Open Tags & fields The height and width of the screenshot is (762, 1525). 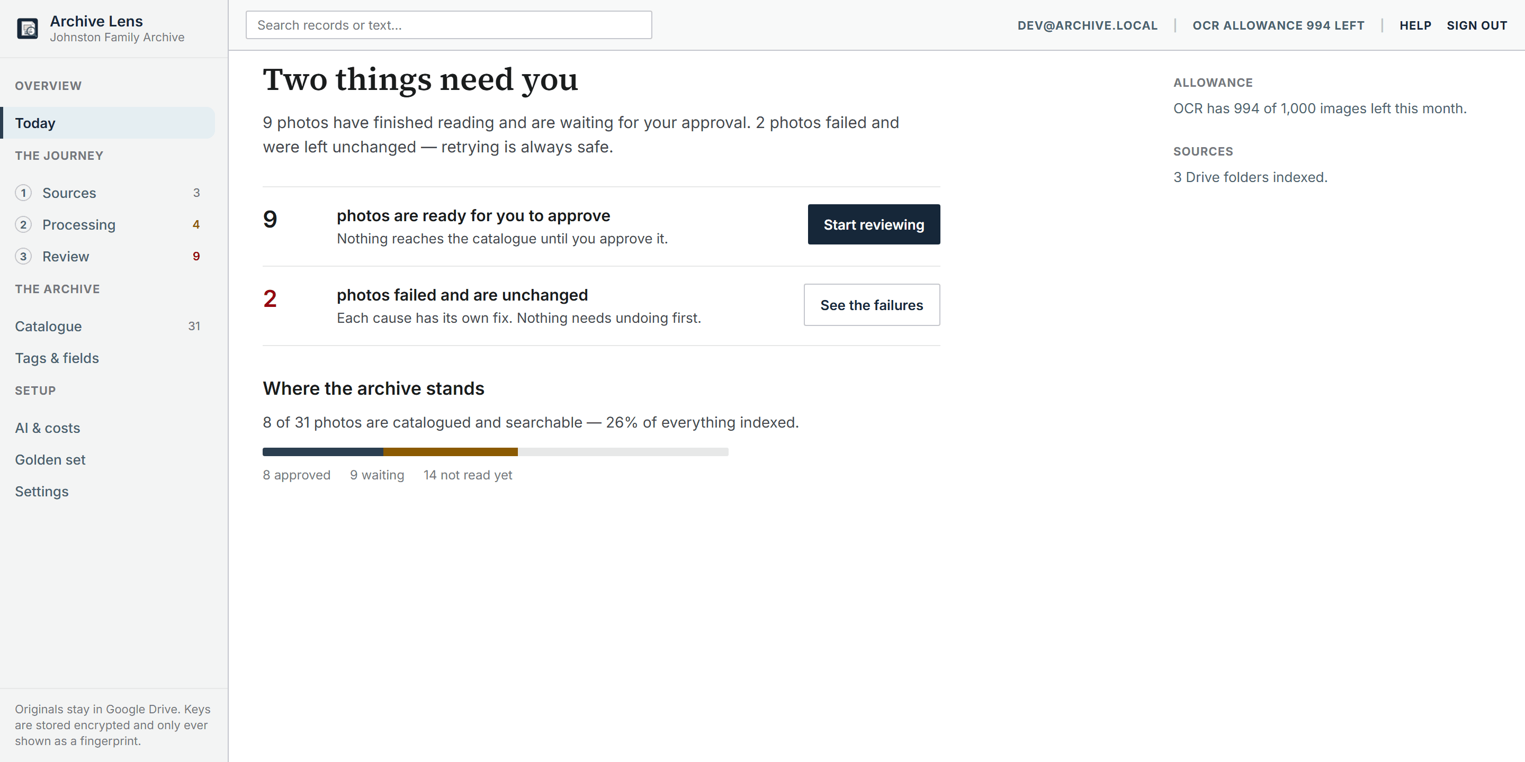pos(107,358)
